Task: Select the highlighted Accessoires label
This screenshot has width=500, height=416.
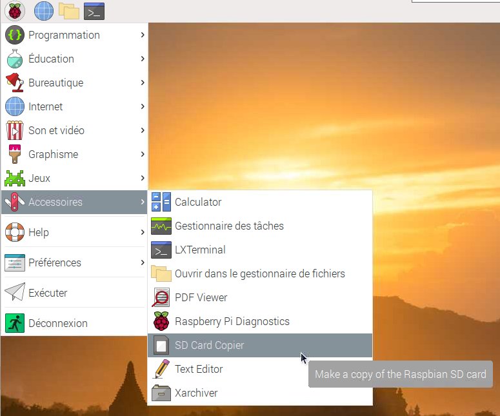Action: pyautogui.click(x=55, y=202)
